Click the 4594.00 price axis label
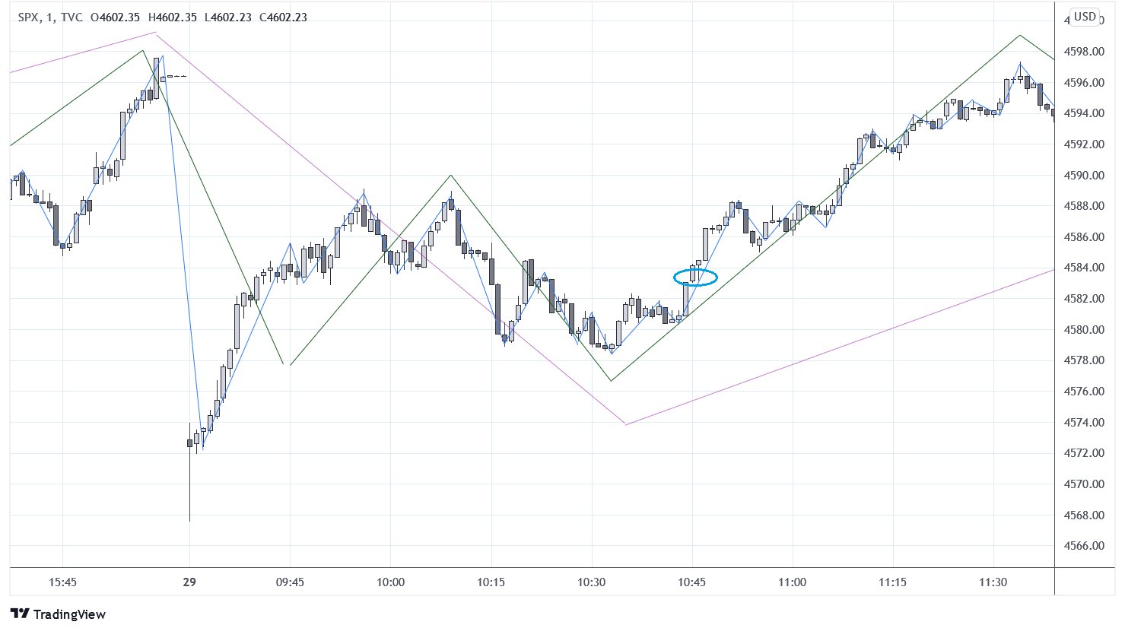The height and width of the screenshot is (628, 1125). pyautogui.click(x=1085, y=113)
